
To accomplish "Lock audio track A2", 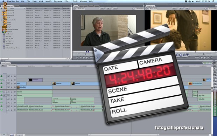I will click(x=12, y=96).
